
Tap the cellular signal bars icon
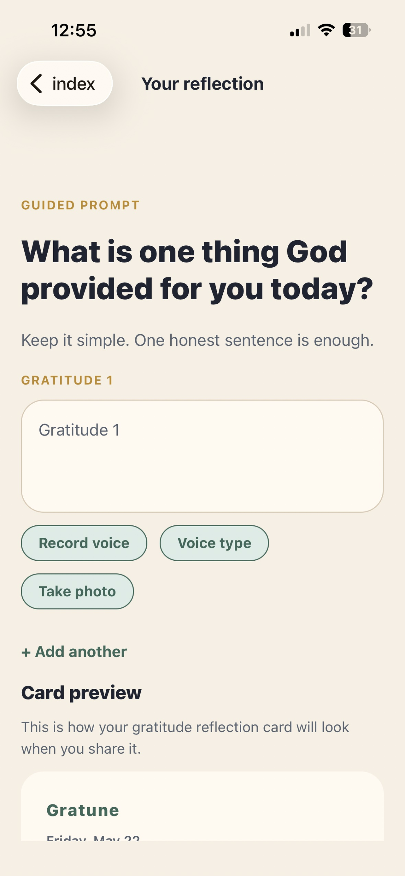pos(300,30)
